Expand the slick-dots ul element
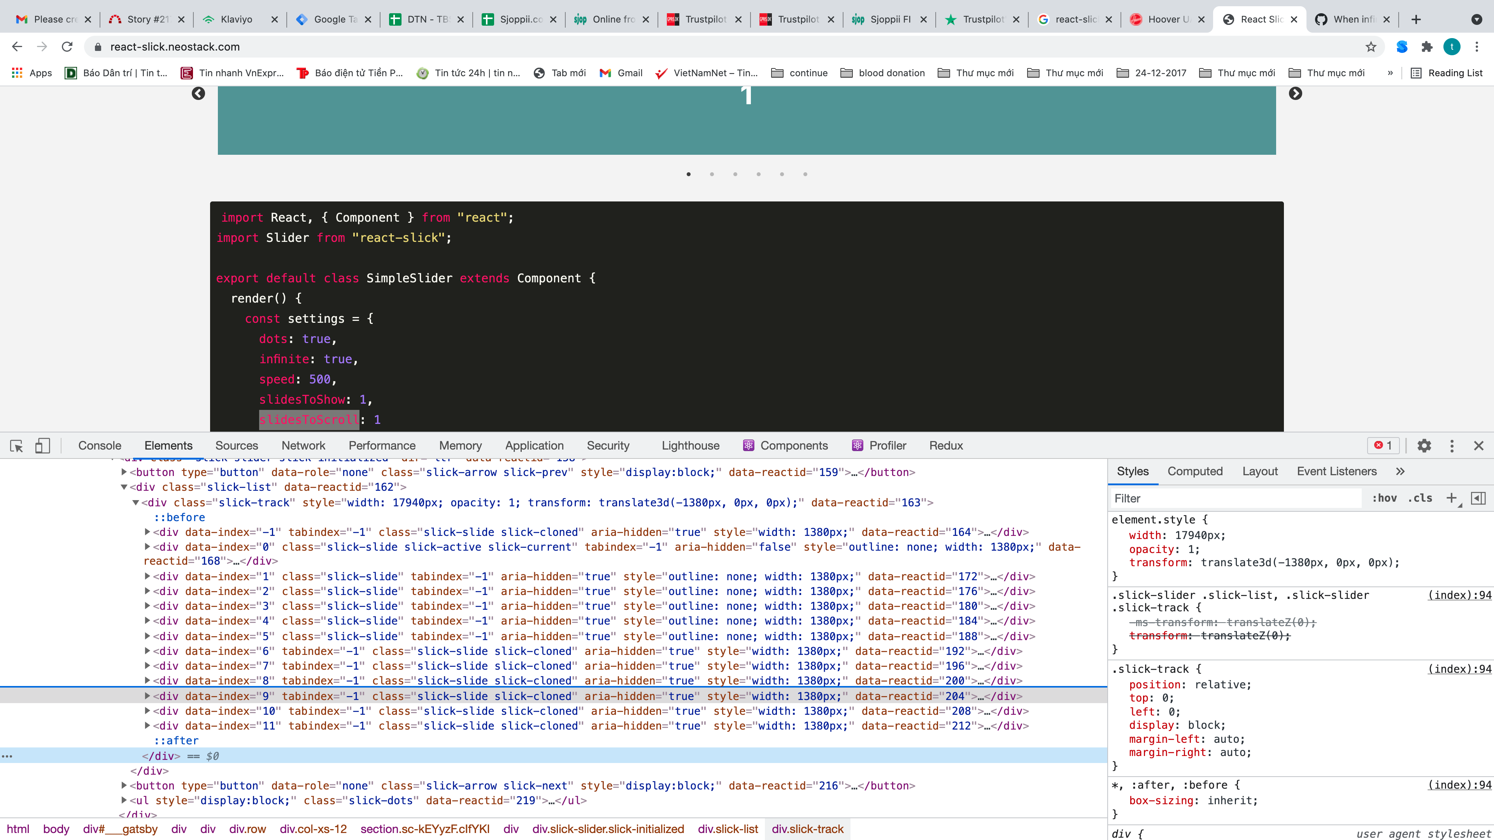Image resolution: width=1494 pixels, height=840 pixels. click(124, 801)
